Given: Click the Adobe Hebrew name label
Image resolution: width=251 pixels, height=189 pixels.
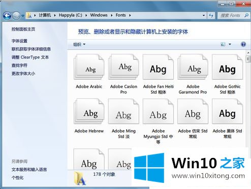Looking at the screenshot, I should (x=89, y=131).
